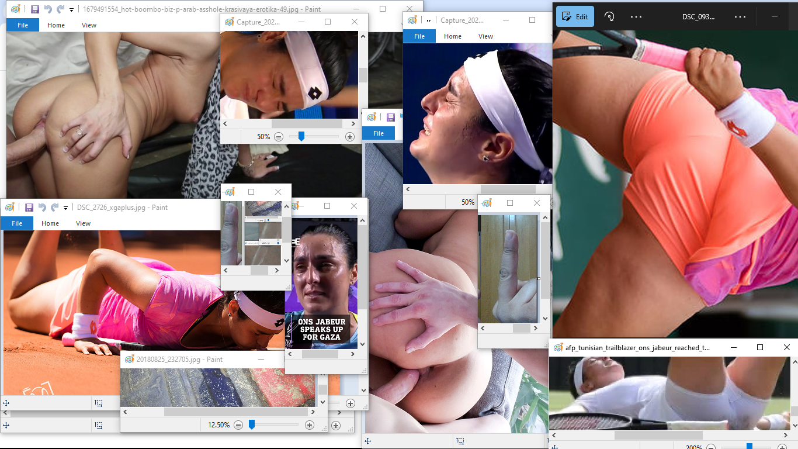The image size is (798, 449).
Task: Open Customize Quick Access dropdown in DSC_2726_xgaplus window
Action: tap(65, 208)
